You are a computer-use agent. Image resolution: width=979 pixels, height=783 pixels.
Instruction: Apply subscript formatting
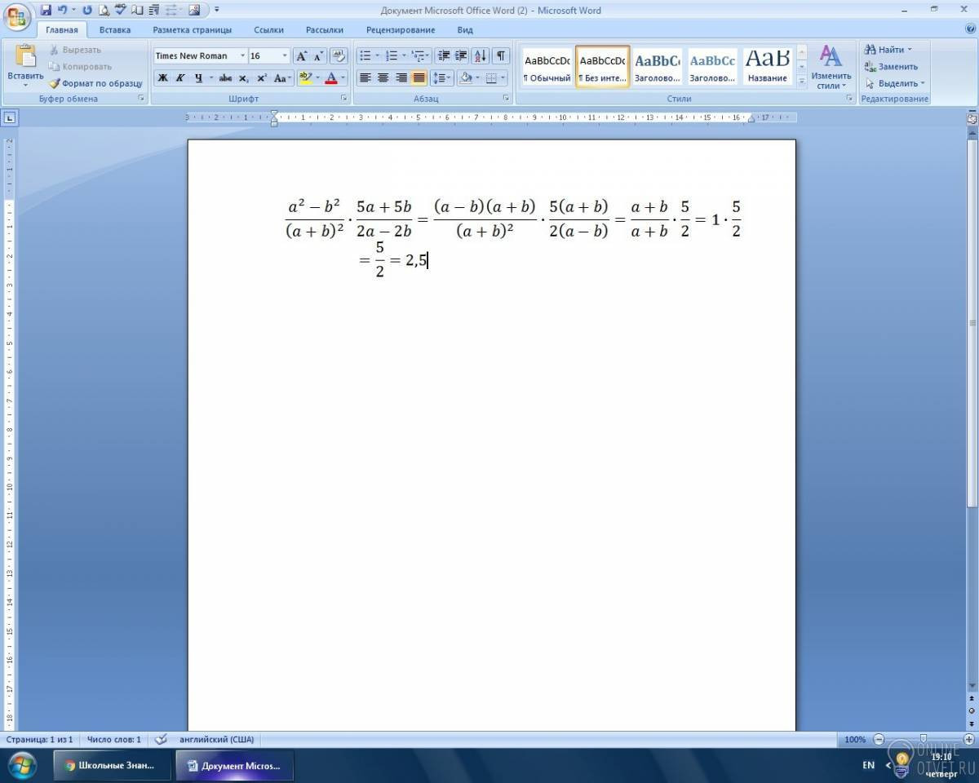tap(243, 78)
